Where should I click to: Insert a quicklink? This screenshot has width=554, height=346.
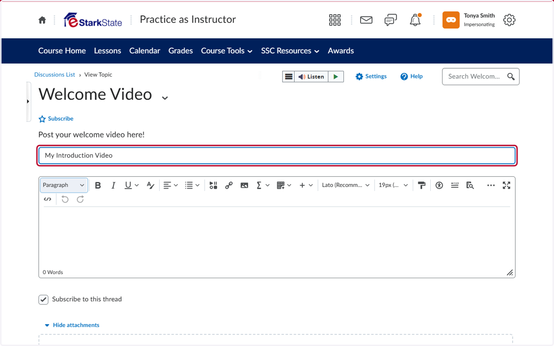coord(229,185)
